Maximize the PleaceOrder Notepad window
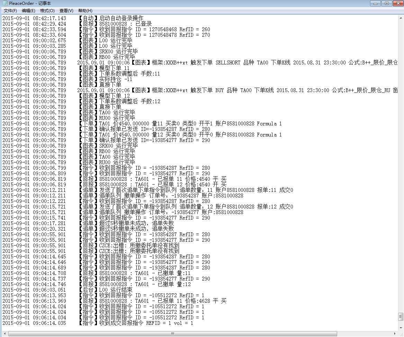The image size is (404, 337). click(386, 3)
